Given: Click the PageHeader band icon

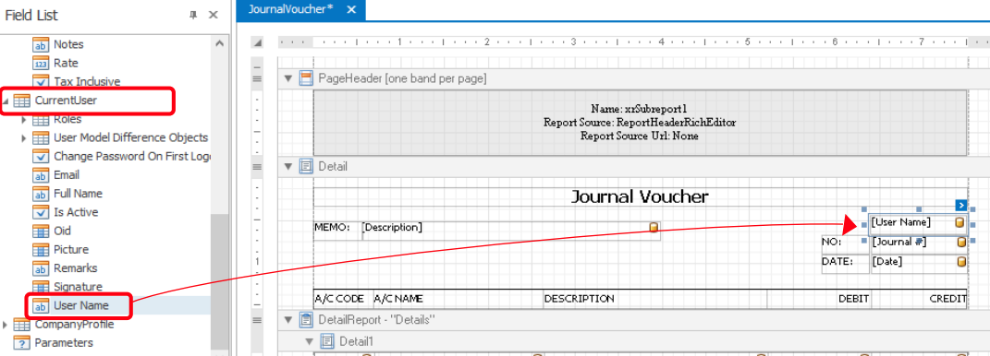Looking at the screenshot, I should [x=306, y=78].
